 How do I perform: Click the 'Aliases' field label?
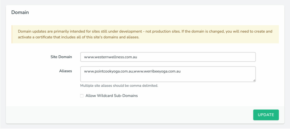[x=65, y=71]
